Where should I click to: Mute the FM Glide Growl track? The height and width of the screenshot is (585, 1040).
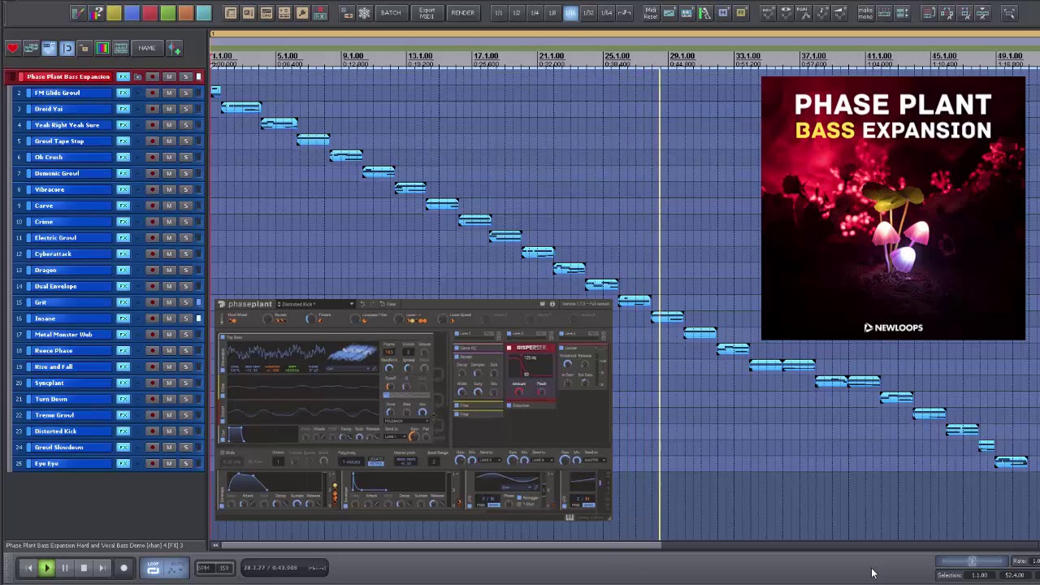(169, 93)
